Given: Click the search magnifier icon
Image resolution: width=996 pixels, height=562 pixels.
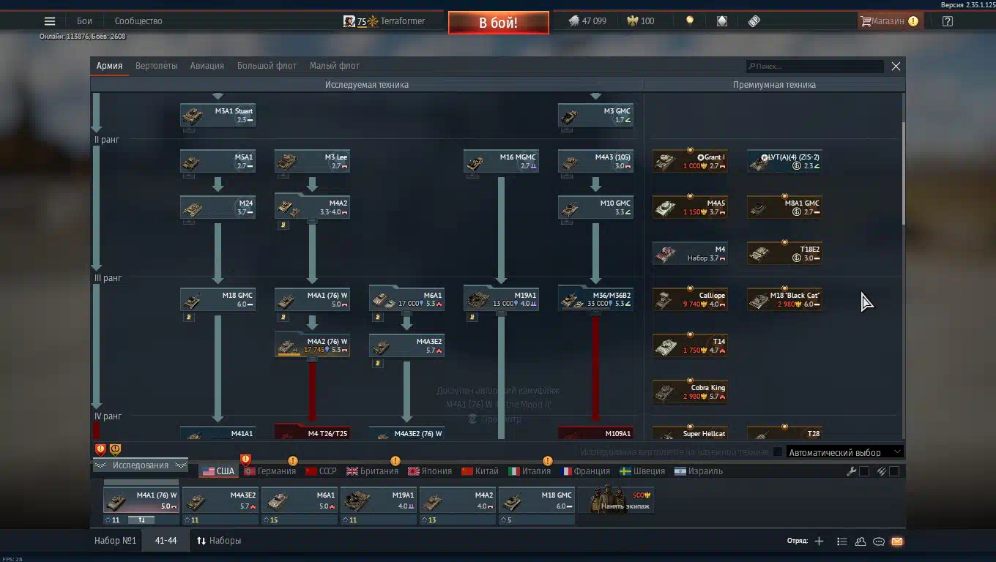Looking at the screenshot, I should (751, 67).
